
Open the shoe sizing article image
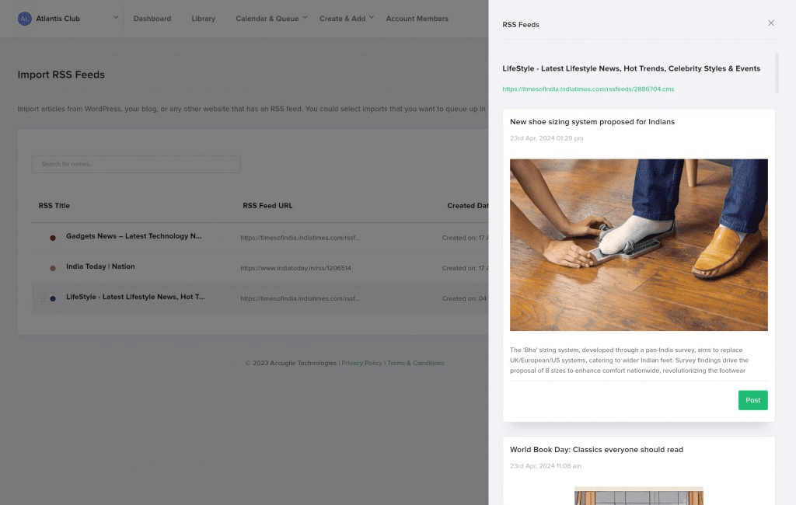click(x=639, y=246)
